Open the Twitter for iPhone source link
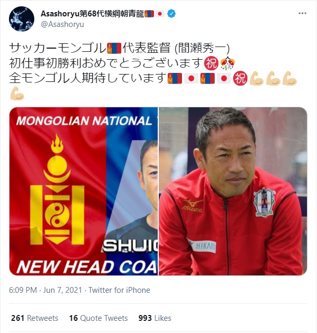 click(119, 290)
